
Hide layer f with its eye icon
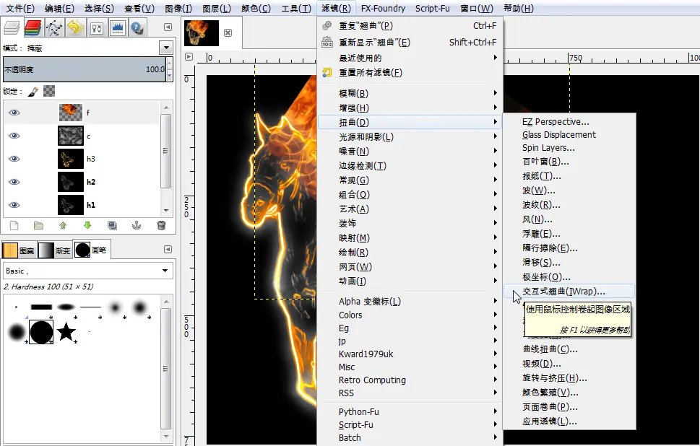[x=14, y=113]
